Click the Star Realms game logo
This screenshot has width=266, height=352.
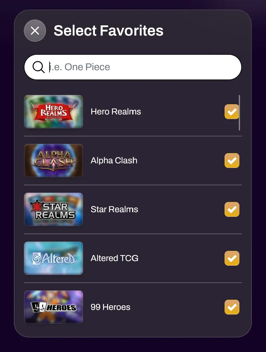(54, 209)
